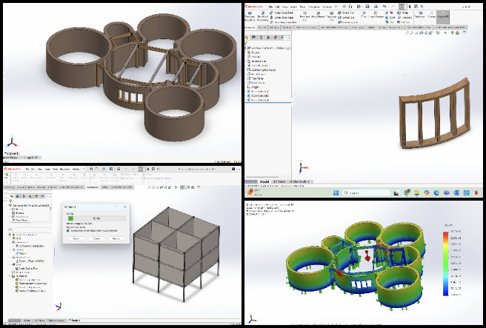This screenshot has width=486, height=328.
Task: Select the Mirror tool in the ribbon
Action: coord(404,22)
